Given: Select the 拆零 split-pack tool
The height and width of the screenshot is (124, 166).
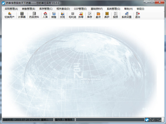Looking at the screenshot, I should 81,15.
